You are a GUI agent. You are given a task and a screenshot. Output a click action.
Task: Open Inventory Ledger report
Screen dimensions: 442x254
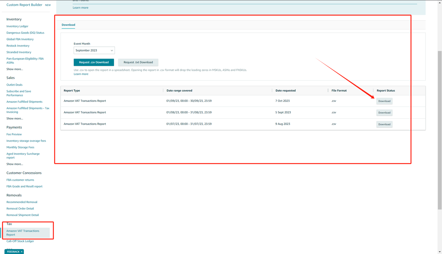[x=17, y=26]
